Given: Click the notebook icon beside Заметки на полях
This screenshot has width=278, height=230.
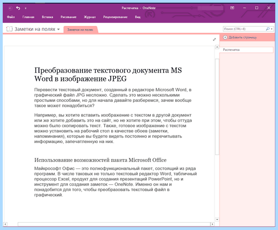Looking at the screenshot, I should (9, 29).
